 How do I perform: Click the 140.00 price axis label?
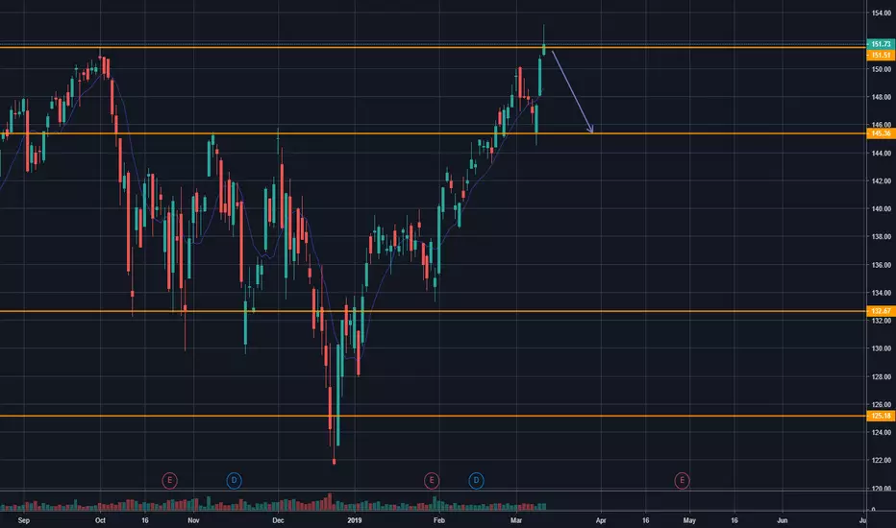click(x=881, y=209)
